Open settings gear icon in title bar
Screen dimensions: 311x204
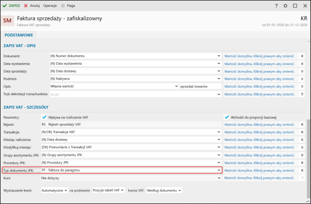tap(286, 5)
